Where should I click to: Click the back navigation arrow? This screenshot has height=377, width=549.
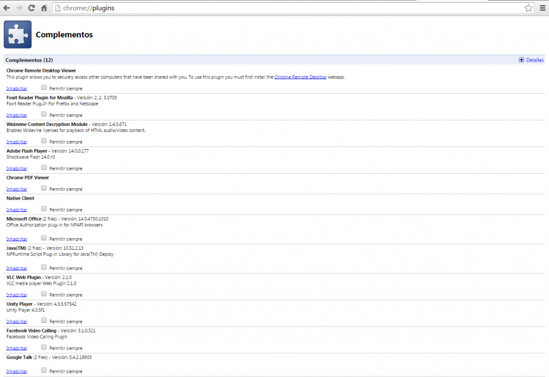[x=8, y=8]
